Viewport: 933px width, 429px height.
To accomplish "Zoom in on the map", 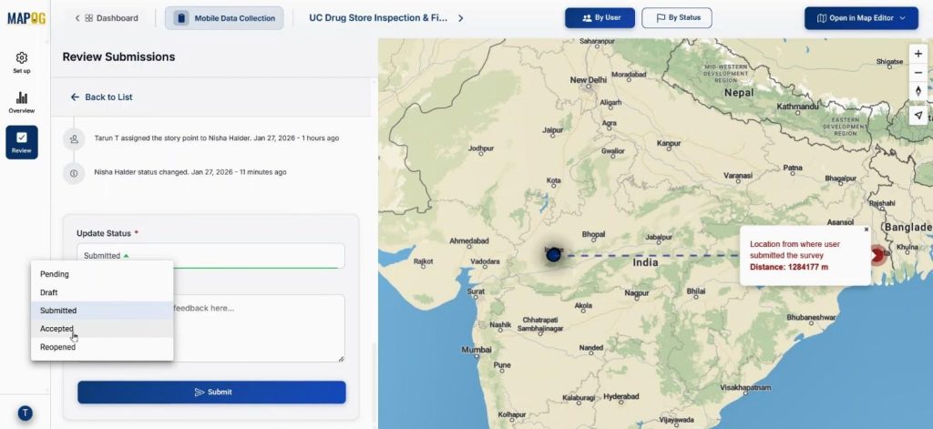I will click(x=918, y=54).
